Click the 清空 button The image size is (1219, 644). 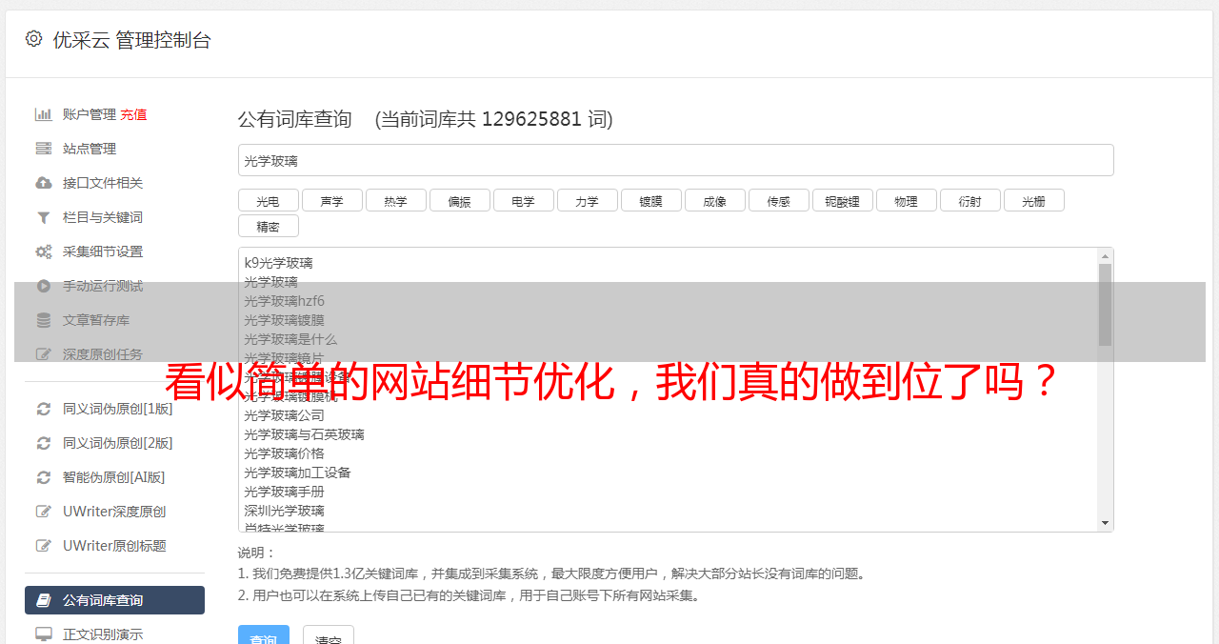329,638
